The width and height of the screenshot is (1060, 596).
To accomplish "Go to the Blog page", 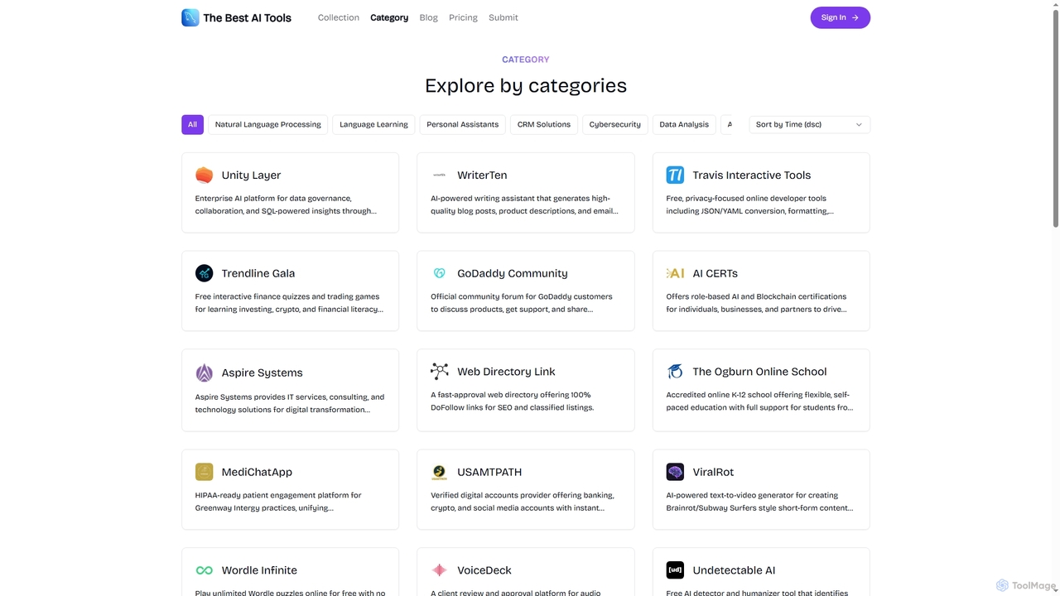I will point(428,17).
